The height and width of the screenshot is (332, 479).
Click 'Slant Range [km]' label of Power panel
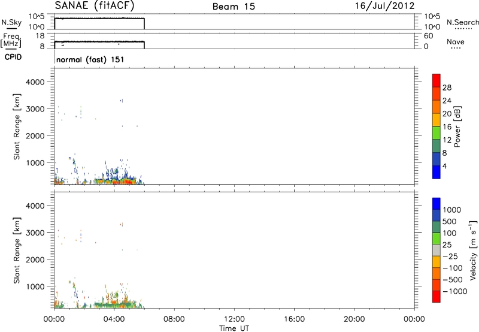click(17, 126)
